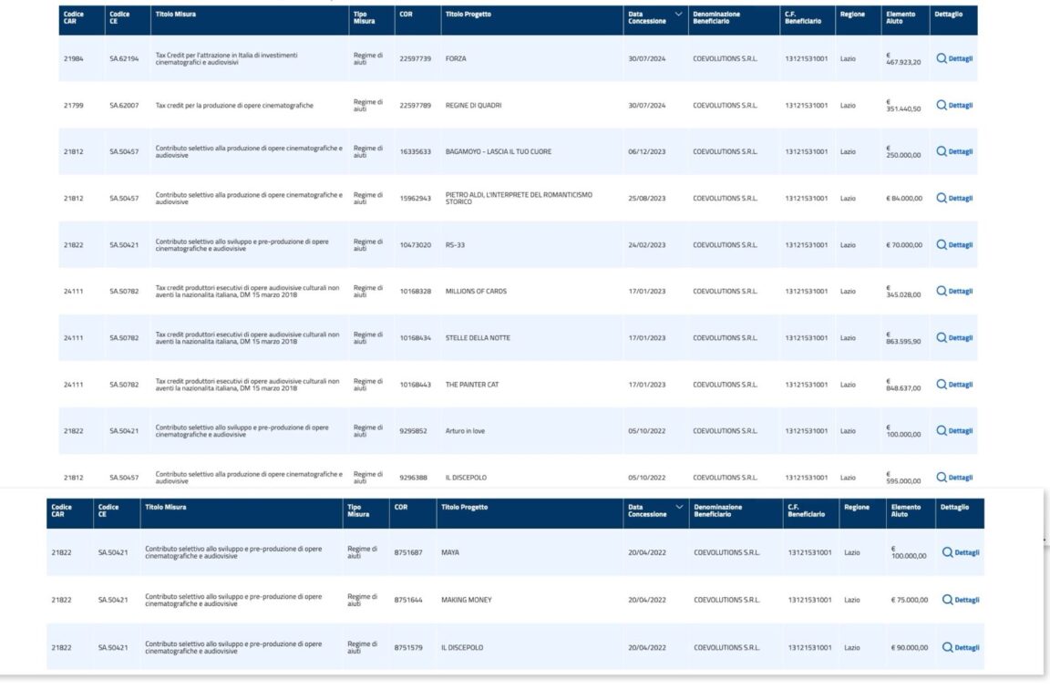This screenshot has width=1050, height=700.
Task: Click the COR value 10168328
Action: (416, 292)
